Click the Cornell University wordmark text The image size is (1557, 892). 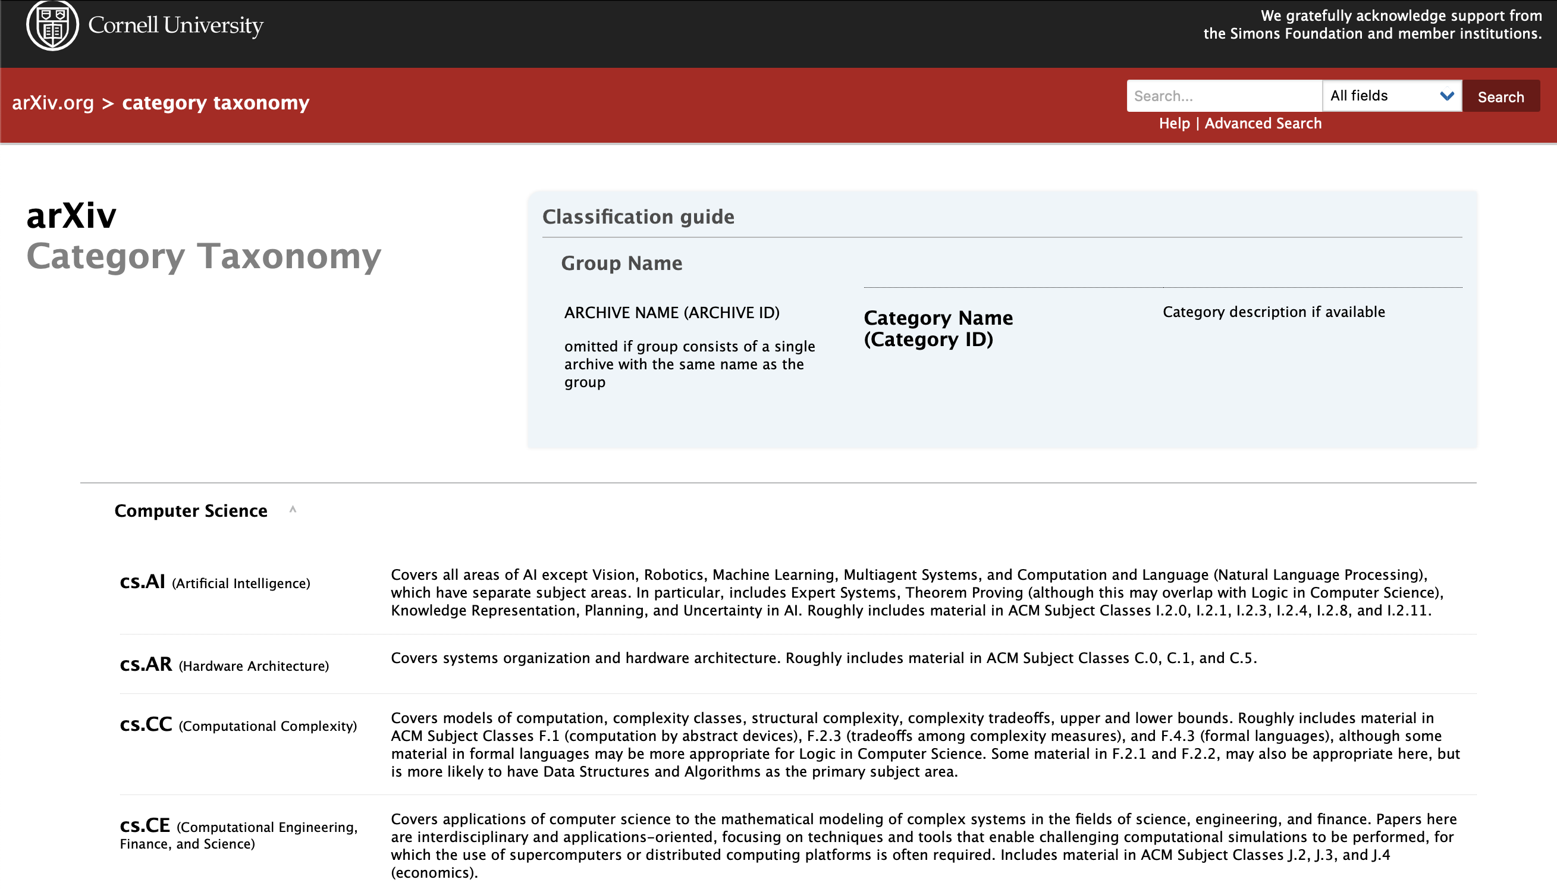pyautogui.click(x=176, y=25)
